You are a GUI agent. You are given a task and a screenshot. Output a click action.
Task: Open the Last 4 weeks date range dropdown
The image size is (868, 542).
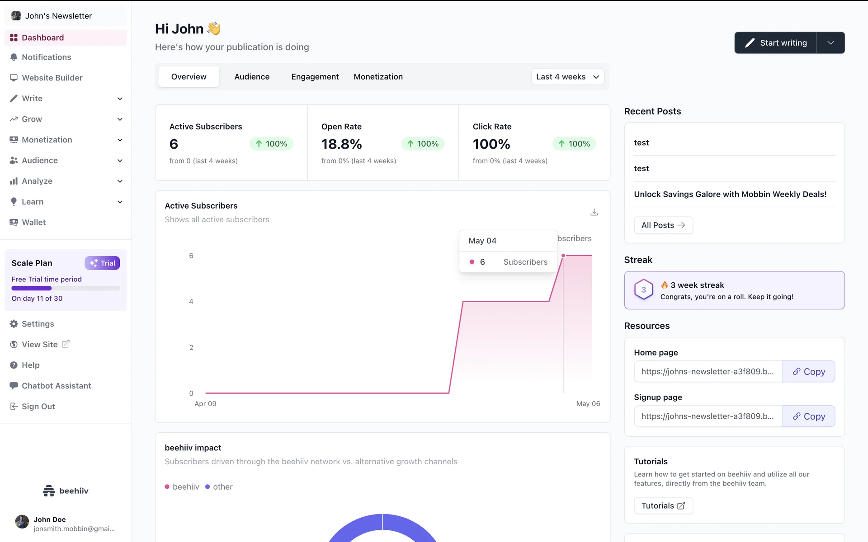[567, 77]
